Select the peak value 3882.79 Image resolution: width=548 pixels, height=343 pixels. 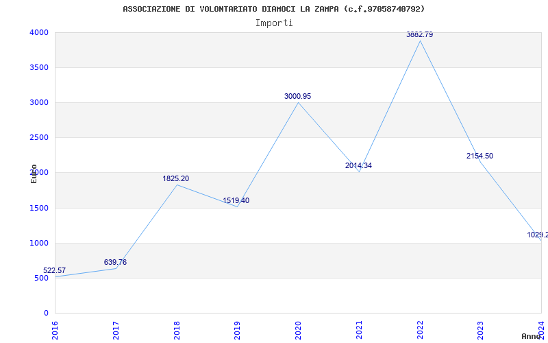[x=419, y=35]
